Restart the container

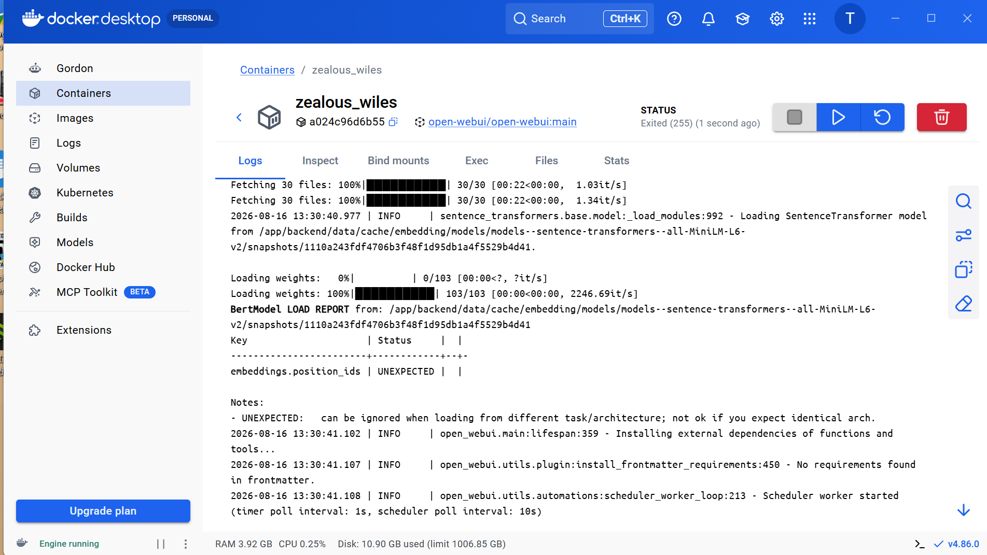(x=883, y=117)
